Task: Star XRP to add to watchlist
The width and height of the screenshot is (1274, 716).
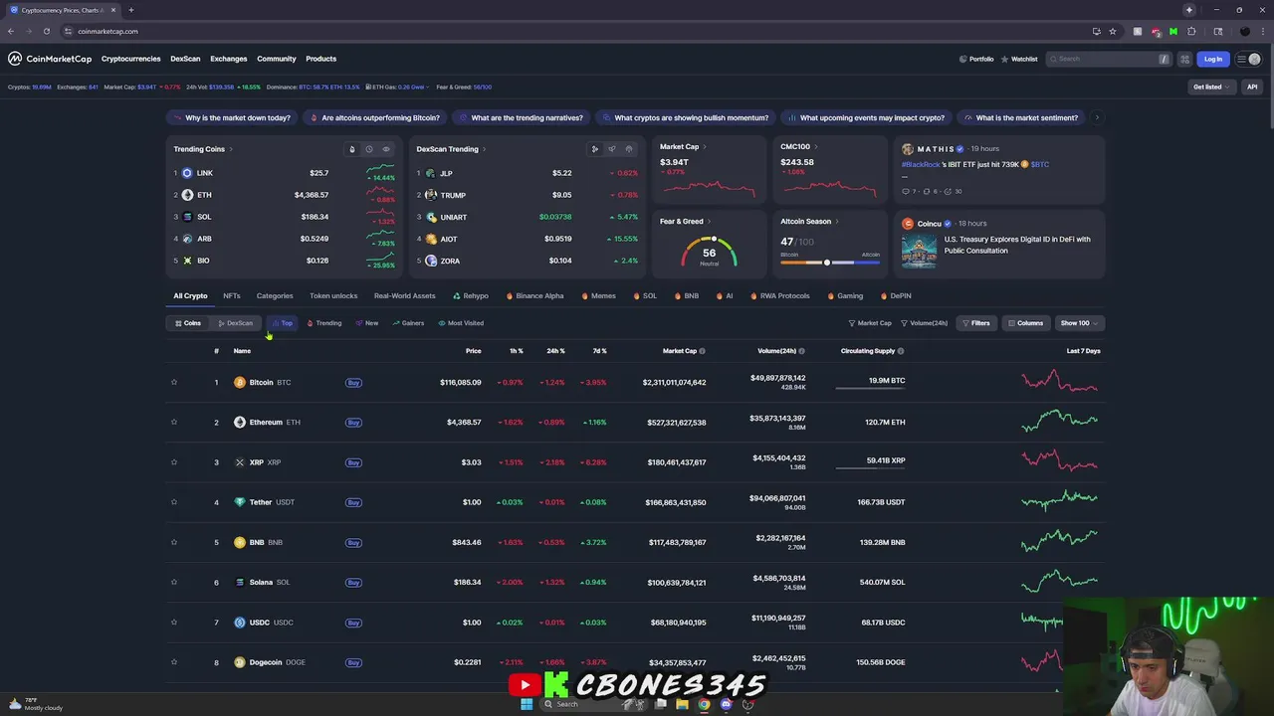Action: pyautogui.click(x=174, y=462)
